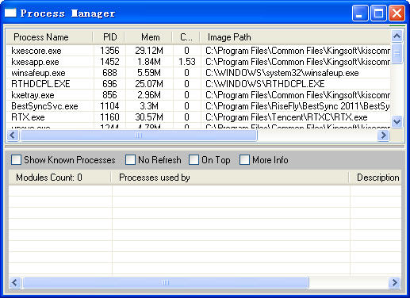
Task: Click the process list scroll right arrow
Action: click(x=384, y=136)
